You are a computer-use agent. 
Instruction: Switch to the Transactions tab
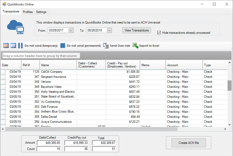coord(11,12)
